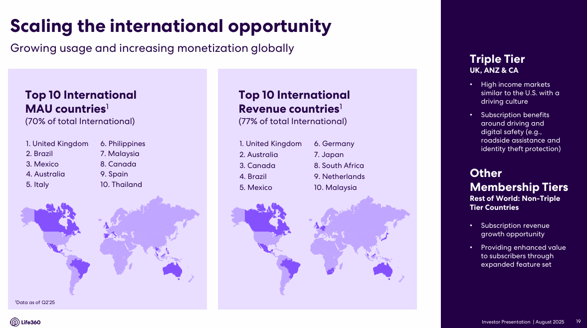
Task: Click "5. Mexico" in Revenue list
Action: pos(256,188)
